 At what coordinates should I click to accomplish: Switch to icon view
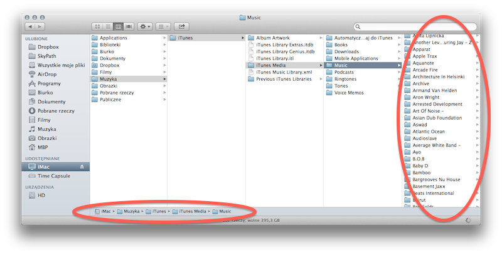tap(98, 26)
